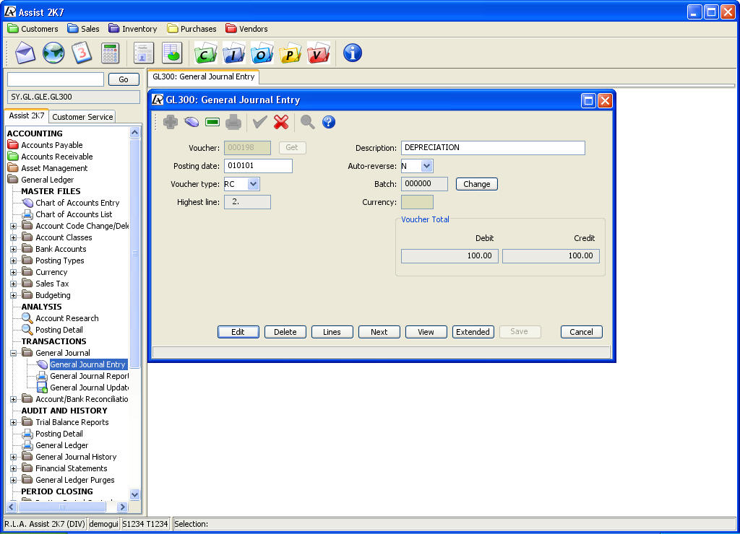Click the Delete button

[x=285, y=332]
